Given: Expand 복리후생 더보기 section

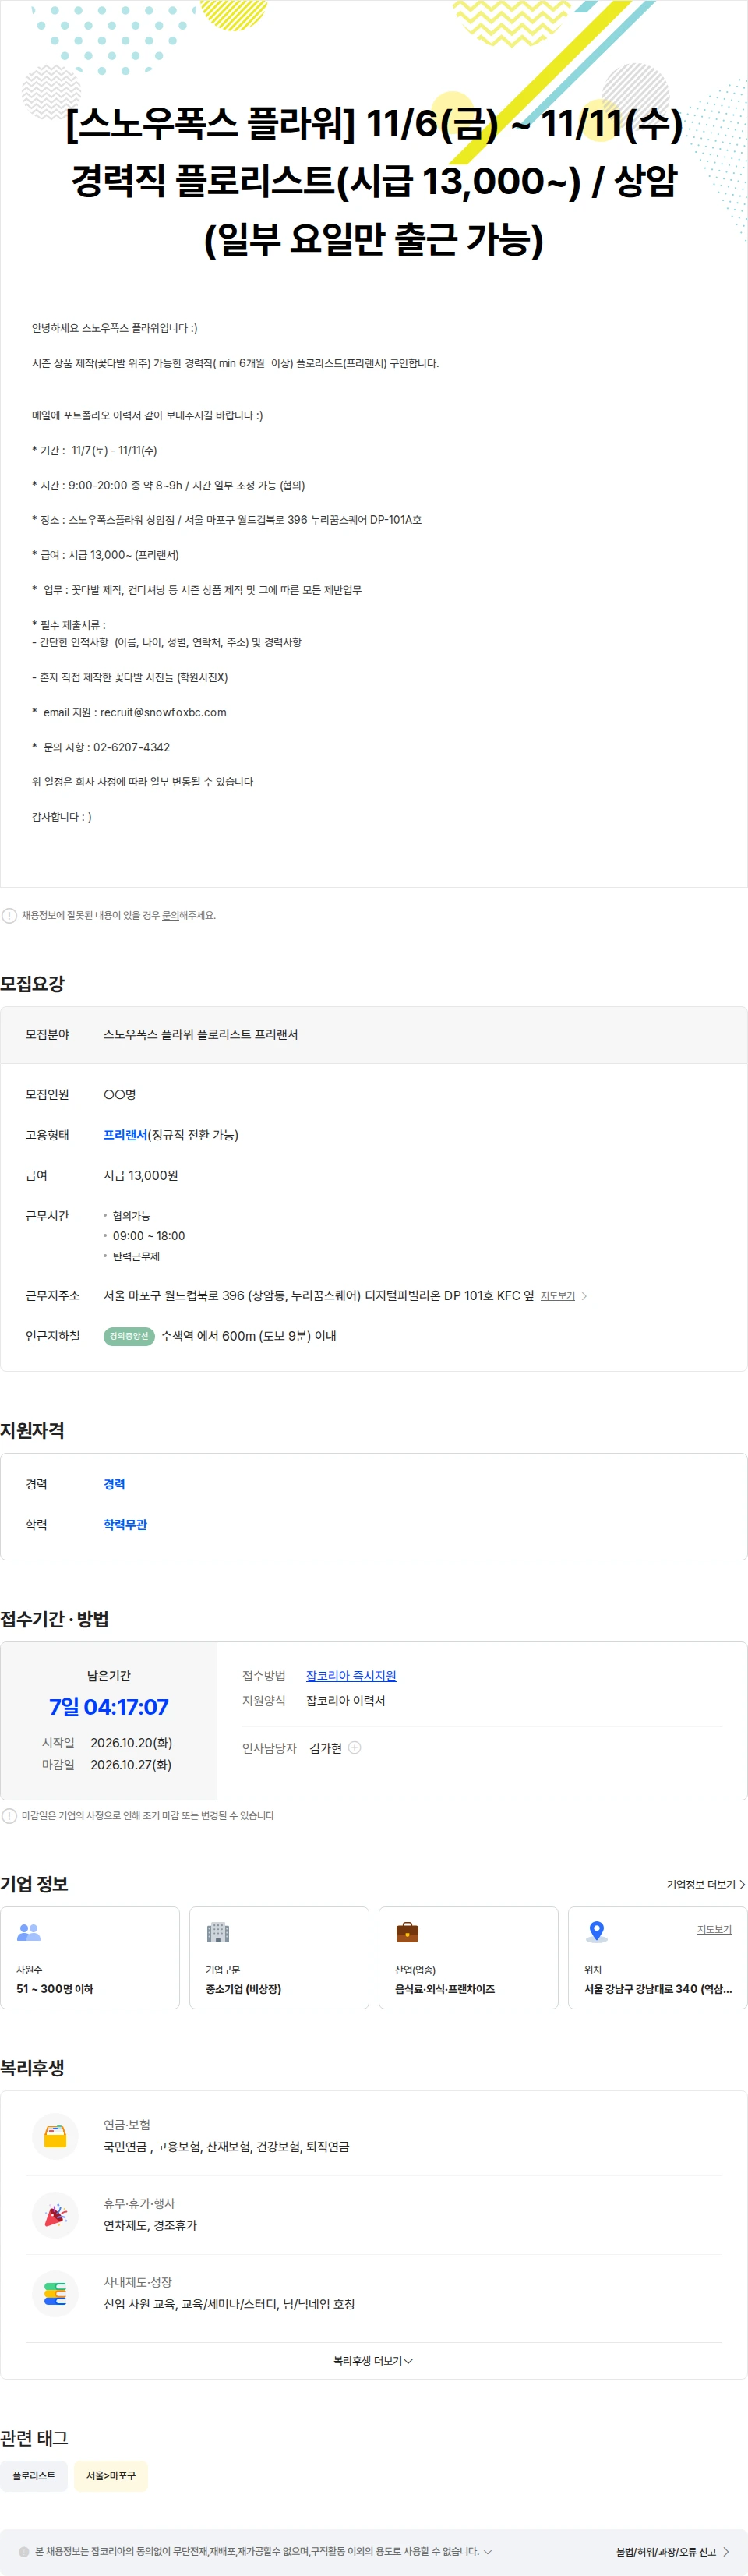Looking at the screenshot, I should [373, 2360].
